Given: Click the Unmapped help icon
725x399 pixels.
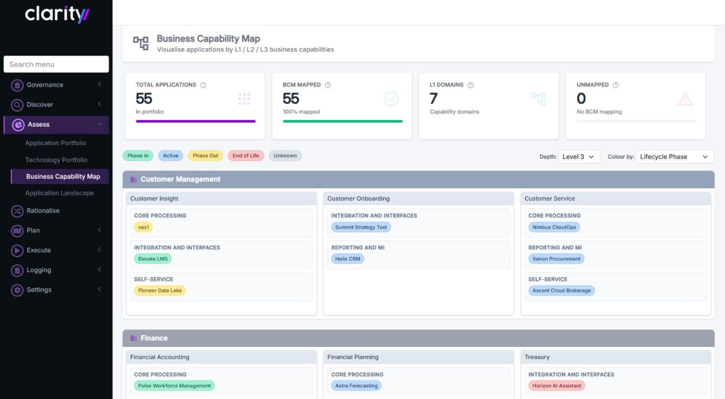Looking at the screenshot, I should [616, 85].
